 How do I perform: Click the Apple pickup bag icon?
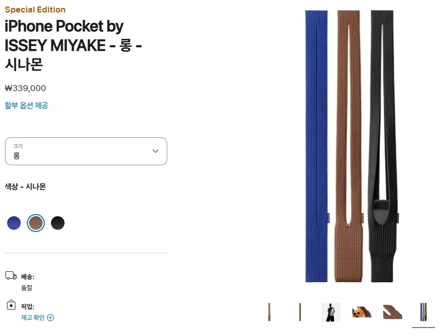[x=11, y=305]
